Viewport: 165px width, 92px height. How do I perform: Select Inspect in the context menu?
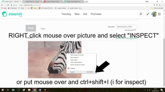pyautogui.click(x=81, y=72)
